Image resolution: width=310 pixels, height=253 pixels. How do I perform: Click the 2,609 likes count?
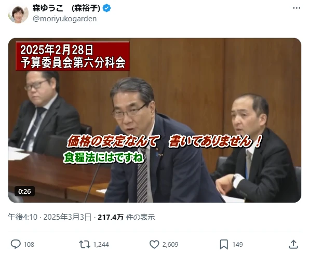(170, 245)
